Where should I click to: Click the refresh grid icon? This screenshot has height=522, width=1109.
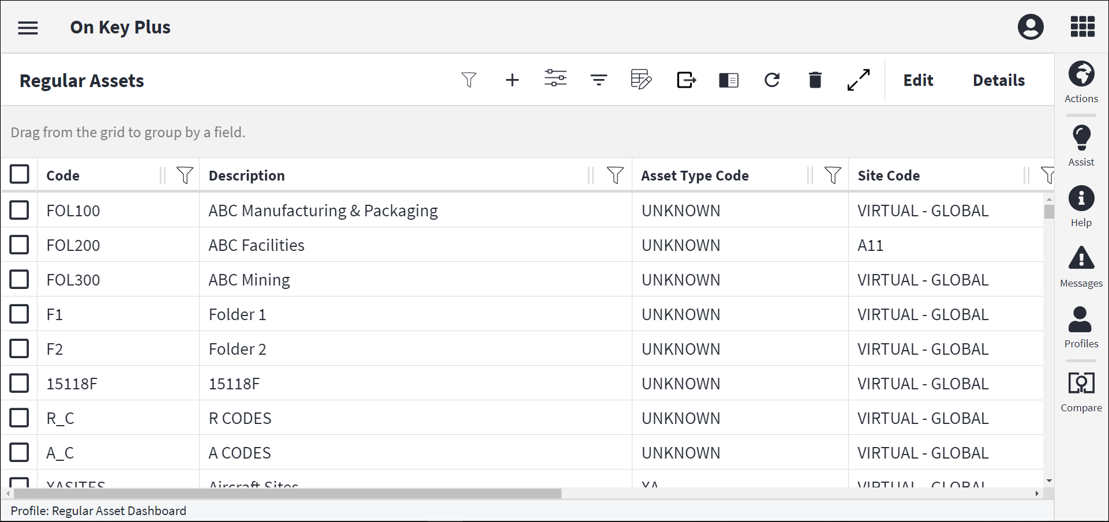pos(772,80)
